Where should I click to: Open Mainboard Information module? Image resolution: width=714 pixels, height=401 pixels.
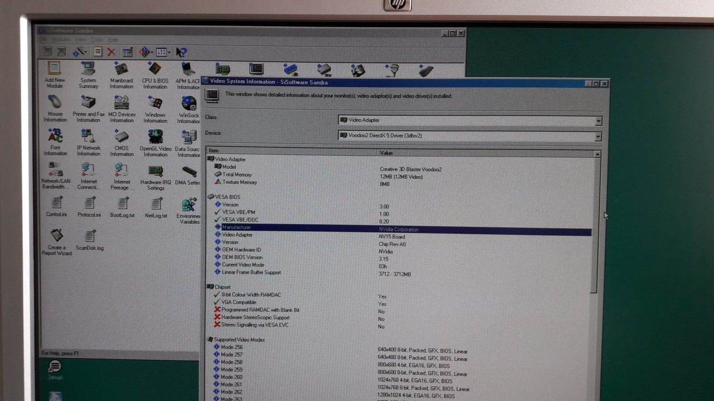pyautogui.click(x=121, y=75)
